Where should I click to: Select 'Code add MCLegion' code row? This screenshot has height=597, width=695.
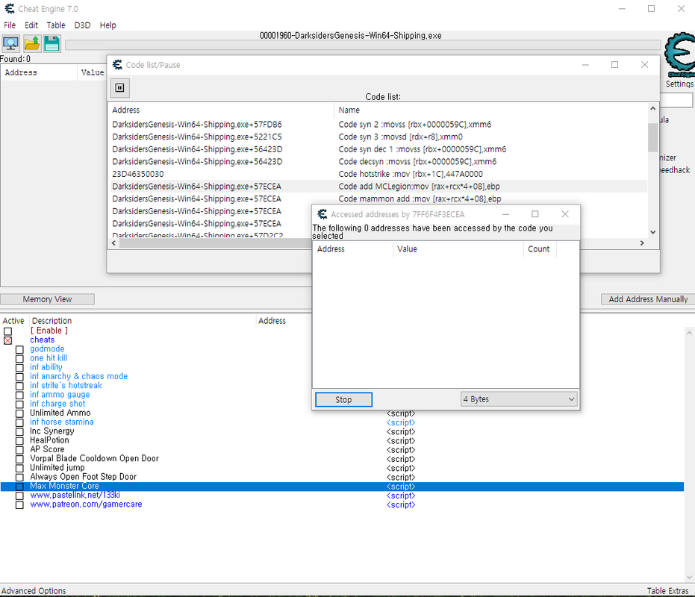[378, 186]
